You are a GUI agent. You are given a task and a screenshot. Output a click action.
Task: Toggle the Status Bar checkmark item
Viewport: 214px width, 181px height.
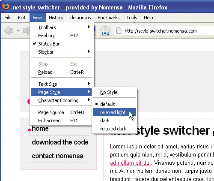coord(62,44)
